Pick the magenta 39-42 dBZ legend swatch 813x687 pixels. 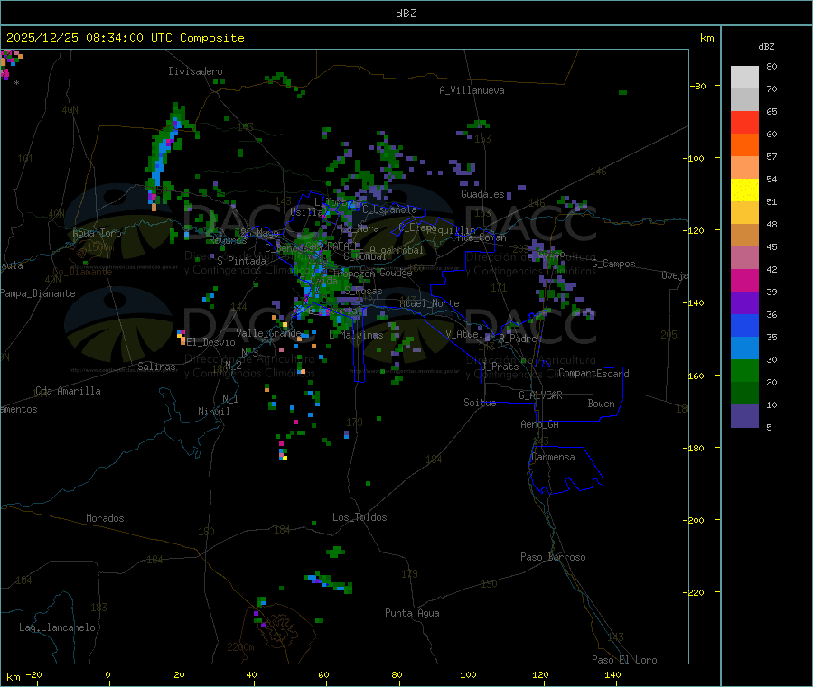coord(744,280)
